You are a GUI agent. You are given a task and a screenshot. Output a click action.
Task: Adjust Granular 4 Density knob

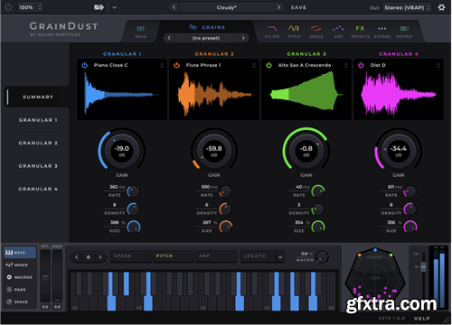coord(410,209)
